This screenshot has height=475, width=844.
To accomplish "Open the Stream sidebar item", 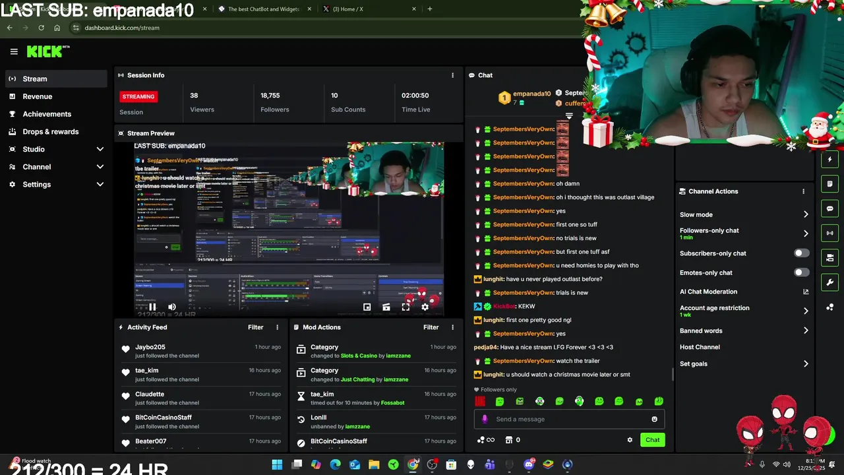I will tap(55, 79).
